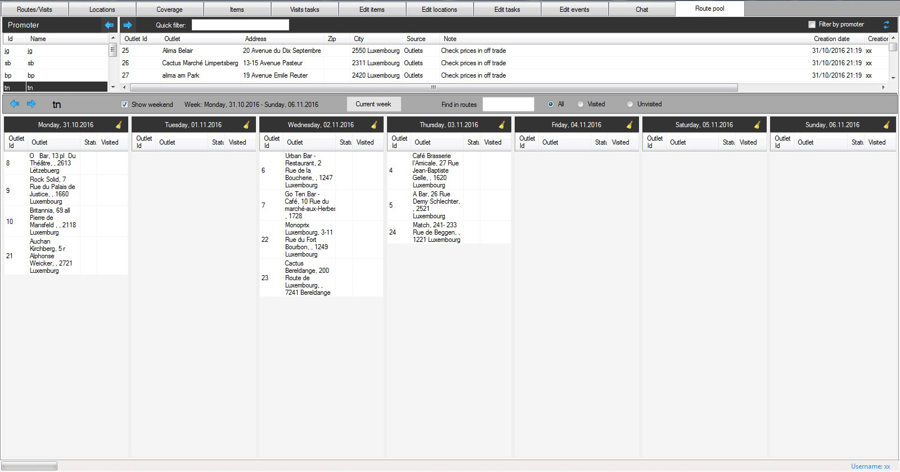Go to next week with right arrow
This screenshot has width=900, height=472.
[31, 104]
